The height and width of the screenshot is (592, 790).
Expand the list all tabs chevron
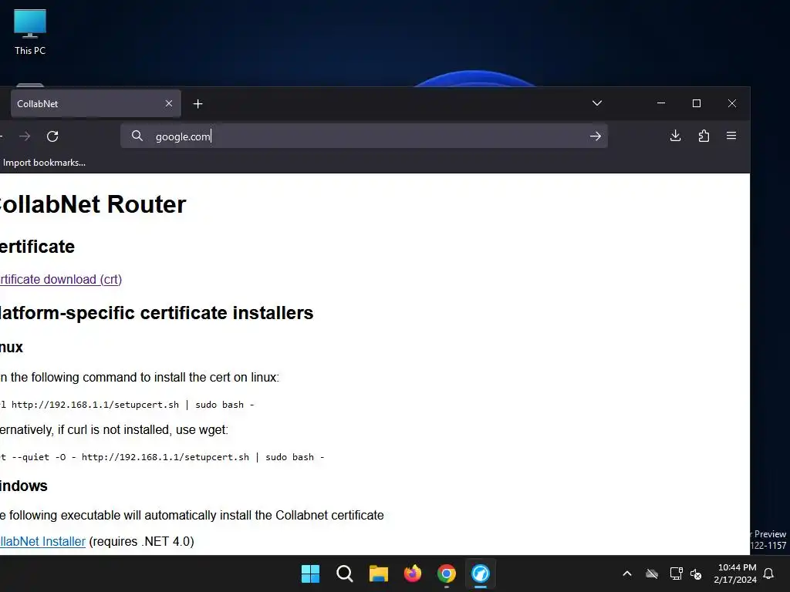pos(597,103)
